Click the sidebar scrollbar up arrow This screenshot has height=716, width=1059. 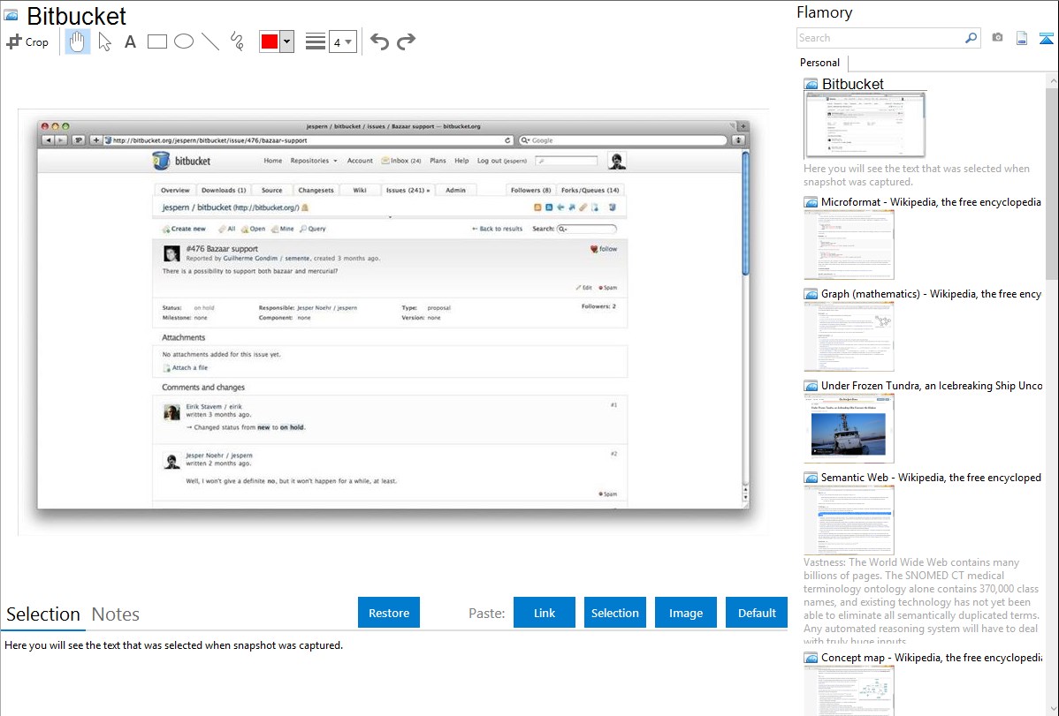1052,81
